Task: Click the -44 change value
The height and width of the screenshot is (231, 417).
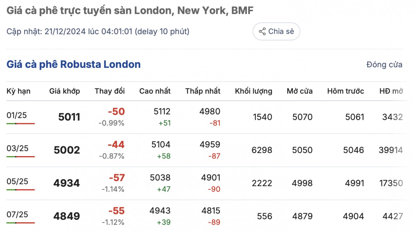Action: pos(116,145)
